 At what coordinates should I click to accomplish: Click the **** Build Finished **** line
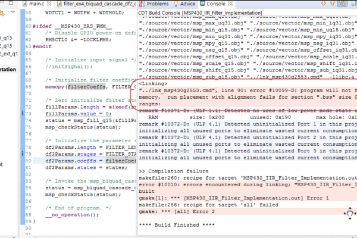point(177,225)
